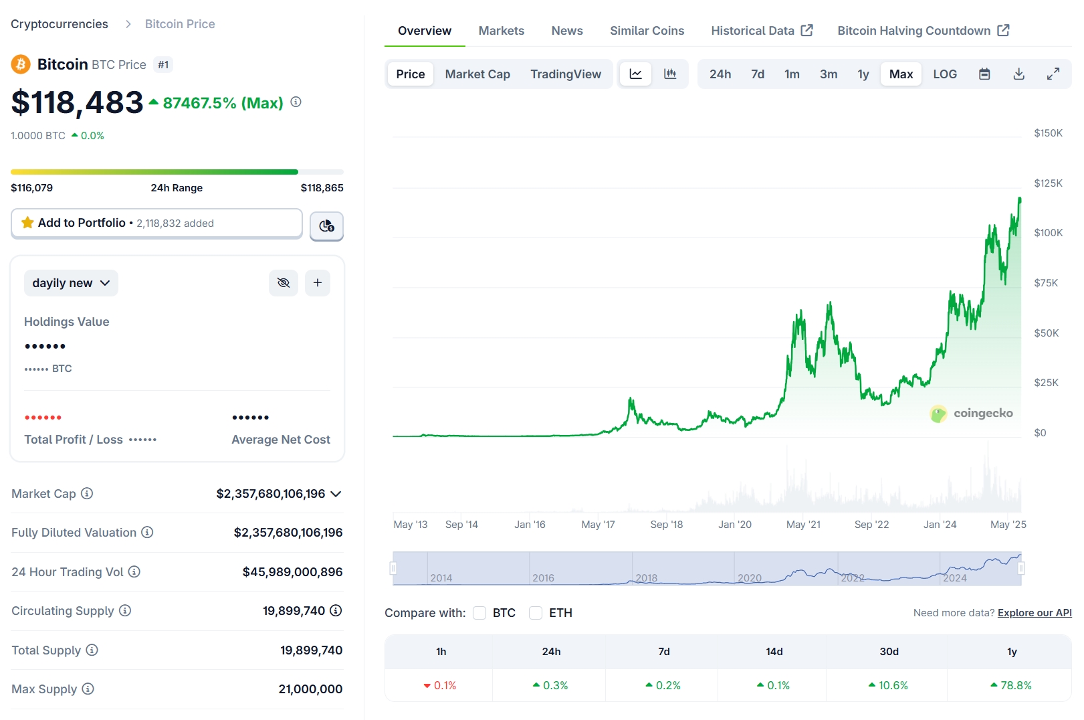Click the 1y change value 78.8%
The height and width of the screenshot is (720, 1084).
pyautogui.click(x=1010, y=685)
